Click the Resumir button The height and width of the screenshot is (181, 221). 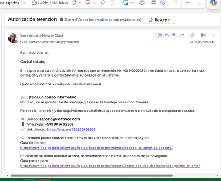pyautogui.click(x=159, y=20)
